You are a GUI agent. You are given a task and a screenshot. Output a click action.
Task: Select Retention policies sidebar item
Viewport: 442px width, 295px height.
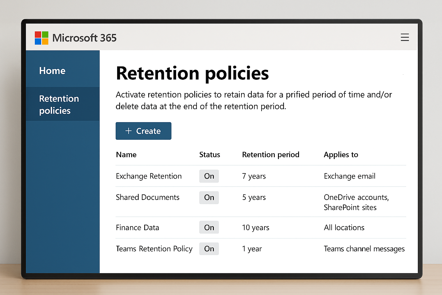(59, 104)
